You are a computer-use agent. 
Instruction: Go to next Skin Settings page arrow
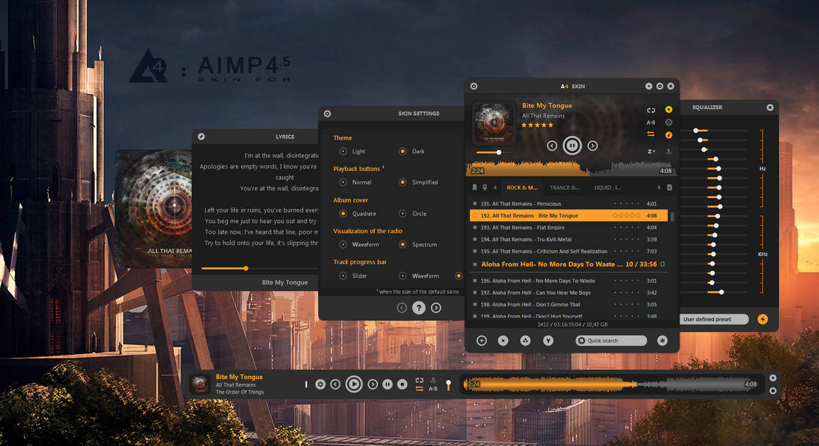[436, 307]
